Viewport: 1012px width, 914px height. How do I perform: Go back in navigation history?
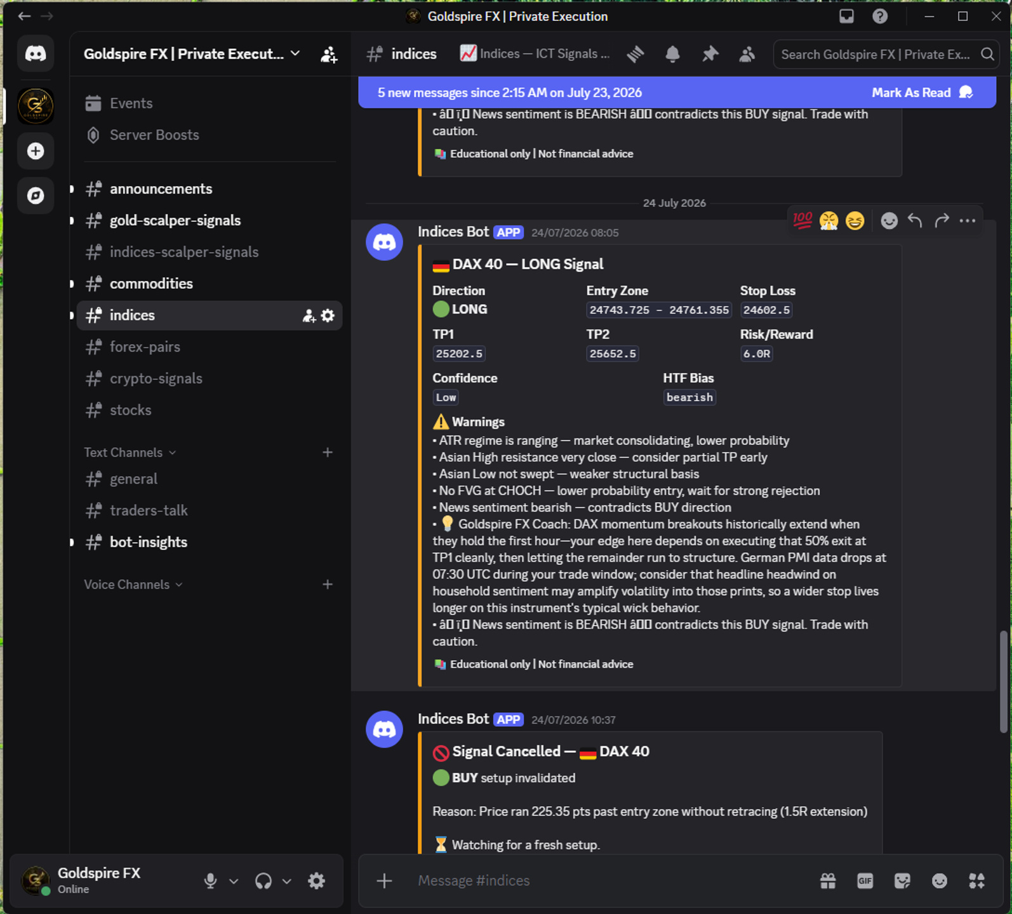coord(24,17)
